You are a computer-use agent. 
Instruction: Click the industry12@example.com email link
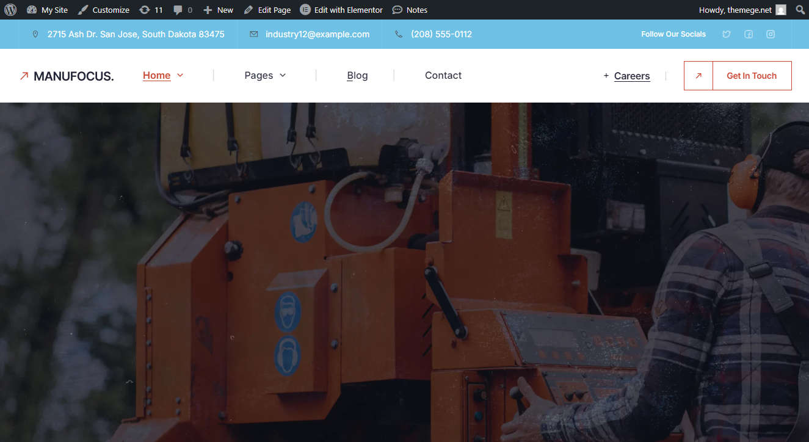(317, 34)
